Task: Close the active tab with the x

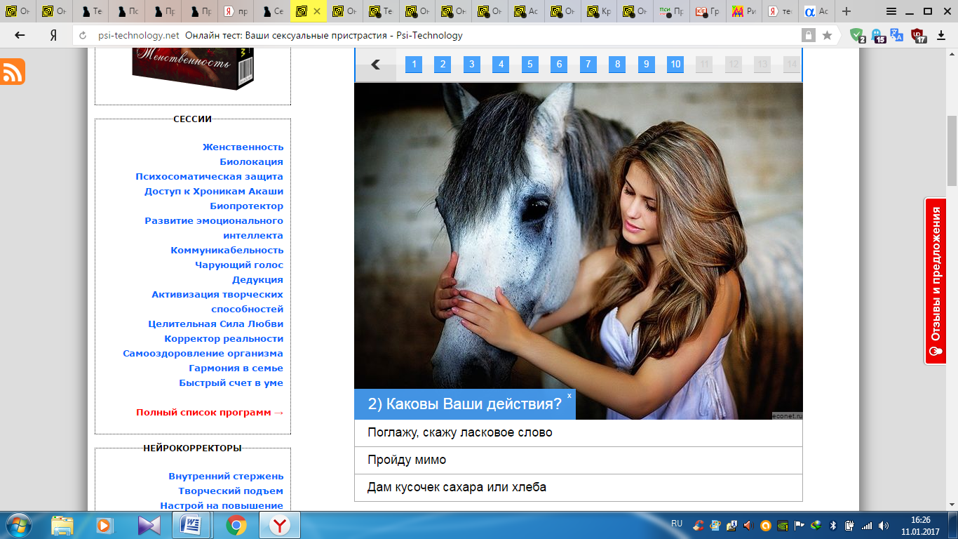Action: coord(317,11)
